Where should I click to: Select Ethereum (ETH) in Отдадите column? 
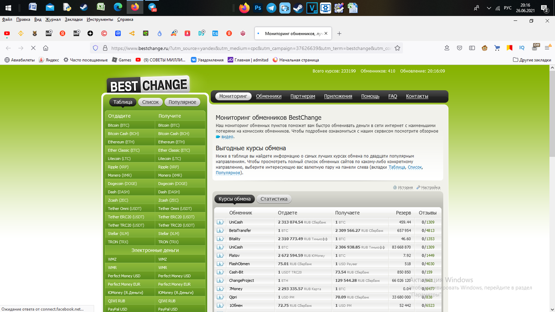130,142
